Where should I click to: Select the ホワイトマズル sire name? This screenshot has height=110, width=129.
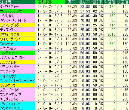pos(10,34)
